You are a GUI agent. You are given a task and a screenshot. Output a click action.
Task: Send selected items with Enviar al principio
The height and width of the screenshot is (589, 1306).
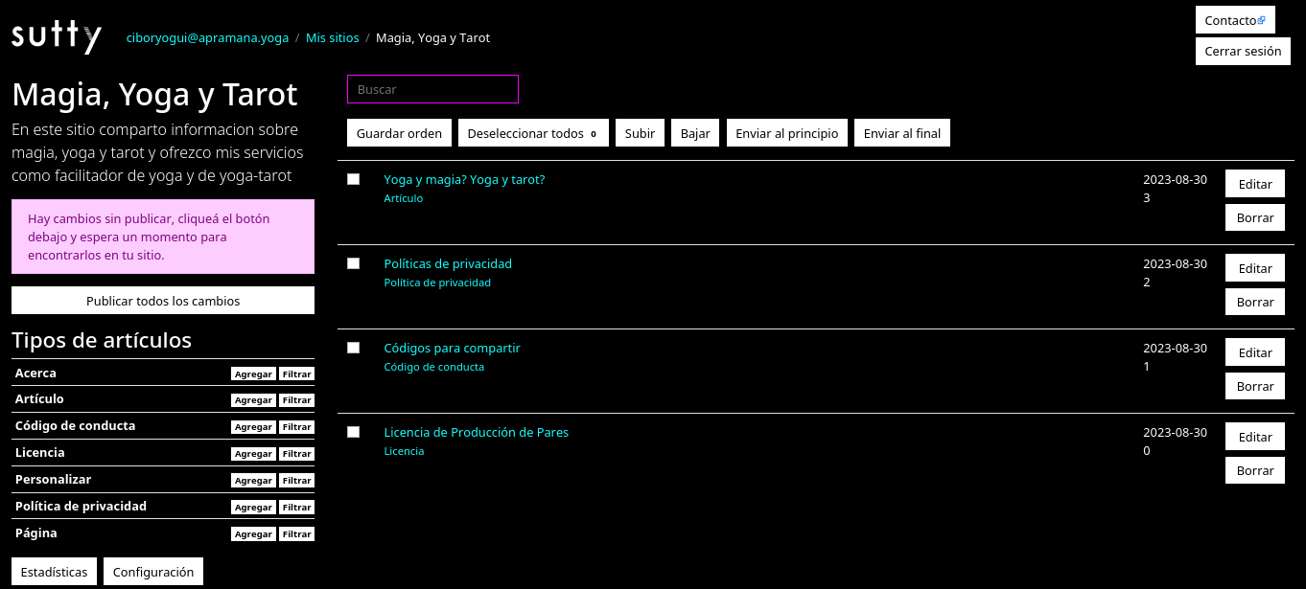[x=786, y=133]
